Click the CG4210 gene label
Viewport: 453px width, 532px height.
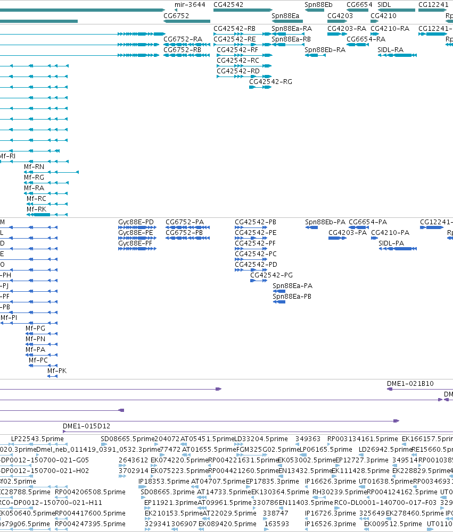click(383, 15)
